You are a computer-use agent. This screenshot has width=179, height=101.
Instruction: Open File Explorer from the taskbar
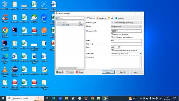click(x=67, y=98)
